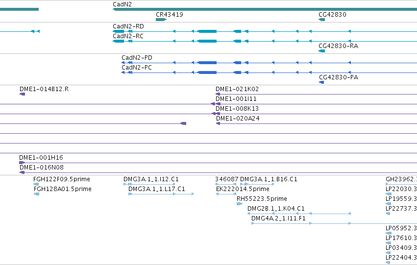417x265 pixels.
Task: Click the RH55223.5prime EST arrow
Action: (240, 204)
